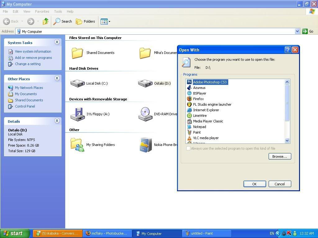Collapse the Other Places panel
The height and width of the screenshot is (238, 318).
coord(57,78)
